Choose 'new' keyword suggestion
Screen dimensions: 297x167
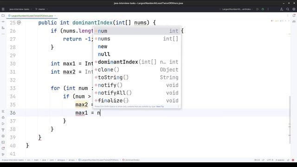click(137, 46)
